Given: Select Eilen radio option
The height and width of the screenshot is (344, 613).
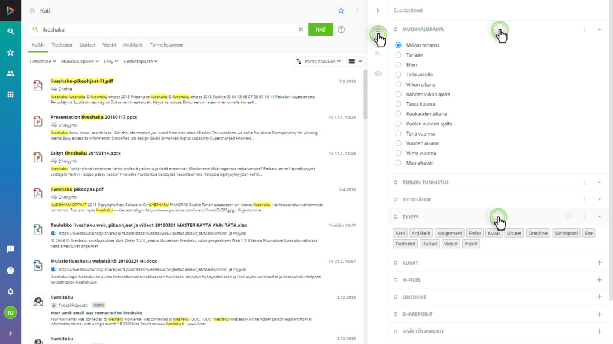Looking at the screenshot, I should click(398, 64).
